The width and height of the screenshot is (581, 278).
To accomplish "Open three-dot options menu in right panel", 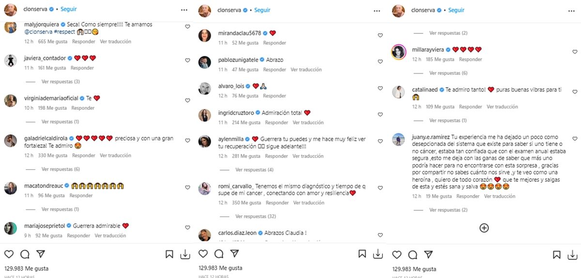I will pyautogui.click(x=571, y=10).
